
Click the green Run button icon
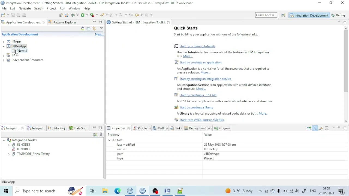(82, 15)
